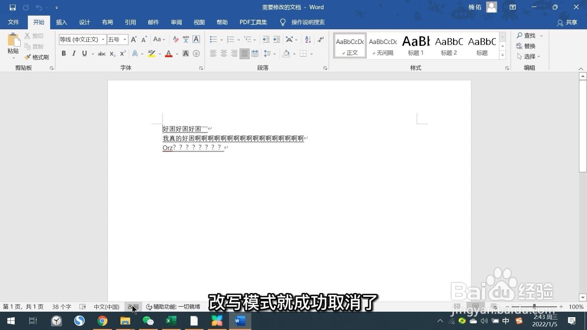Click the Format Painter brush

pos(28,57)
